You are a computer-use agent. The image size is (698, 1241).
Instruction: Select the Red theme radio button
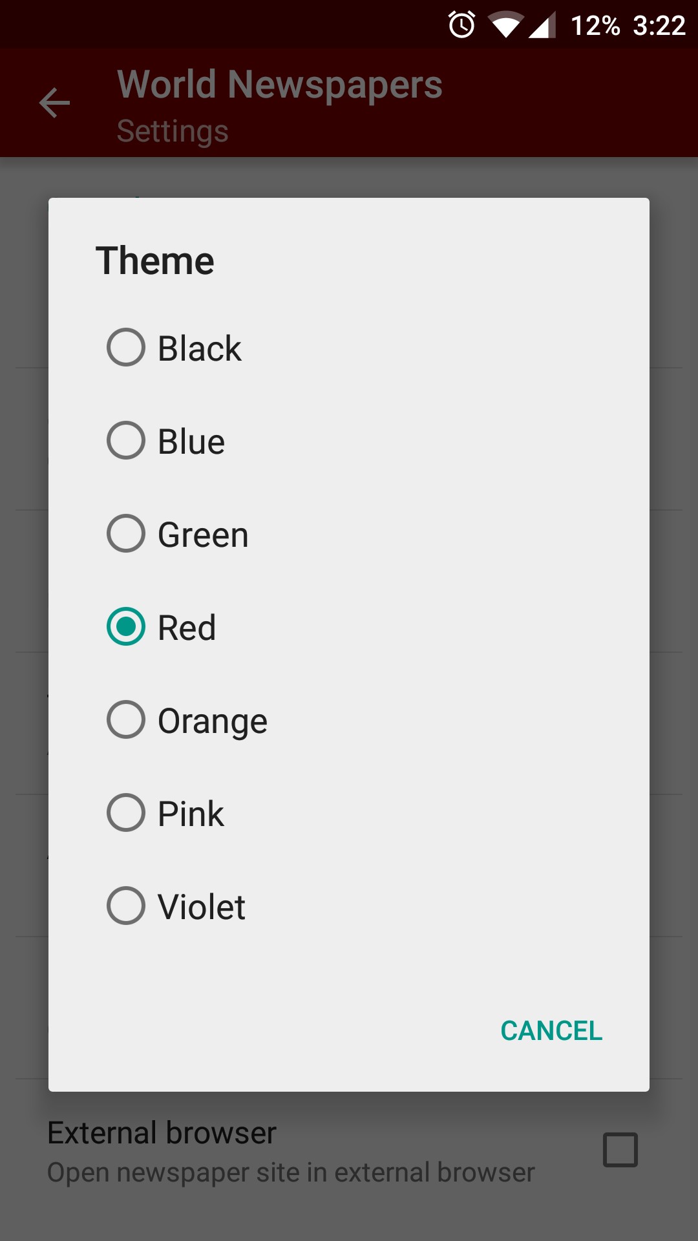tap(126, 627)
